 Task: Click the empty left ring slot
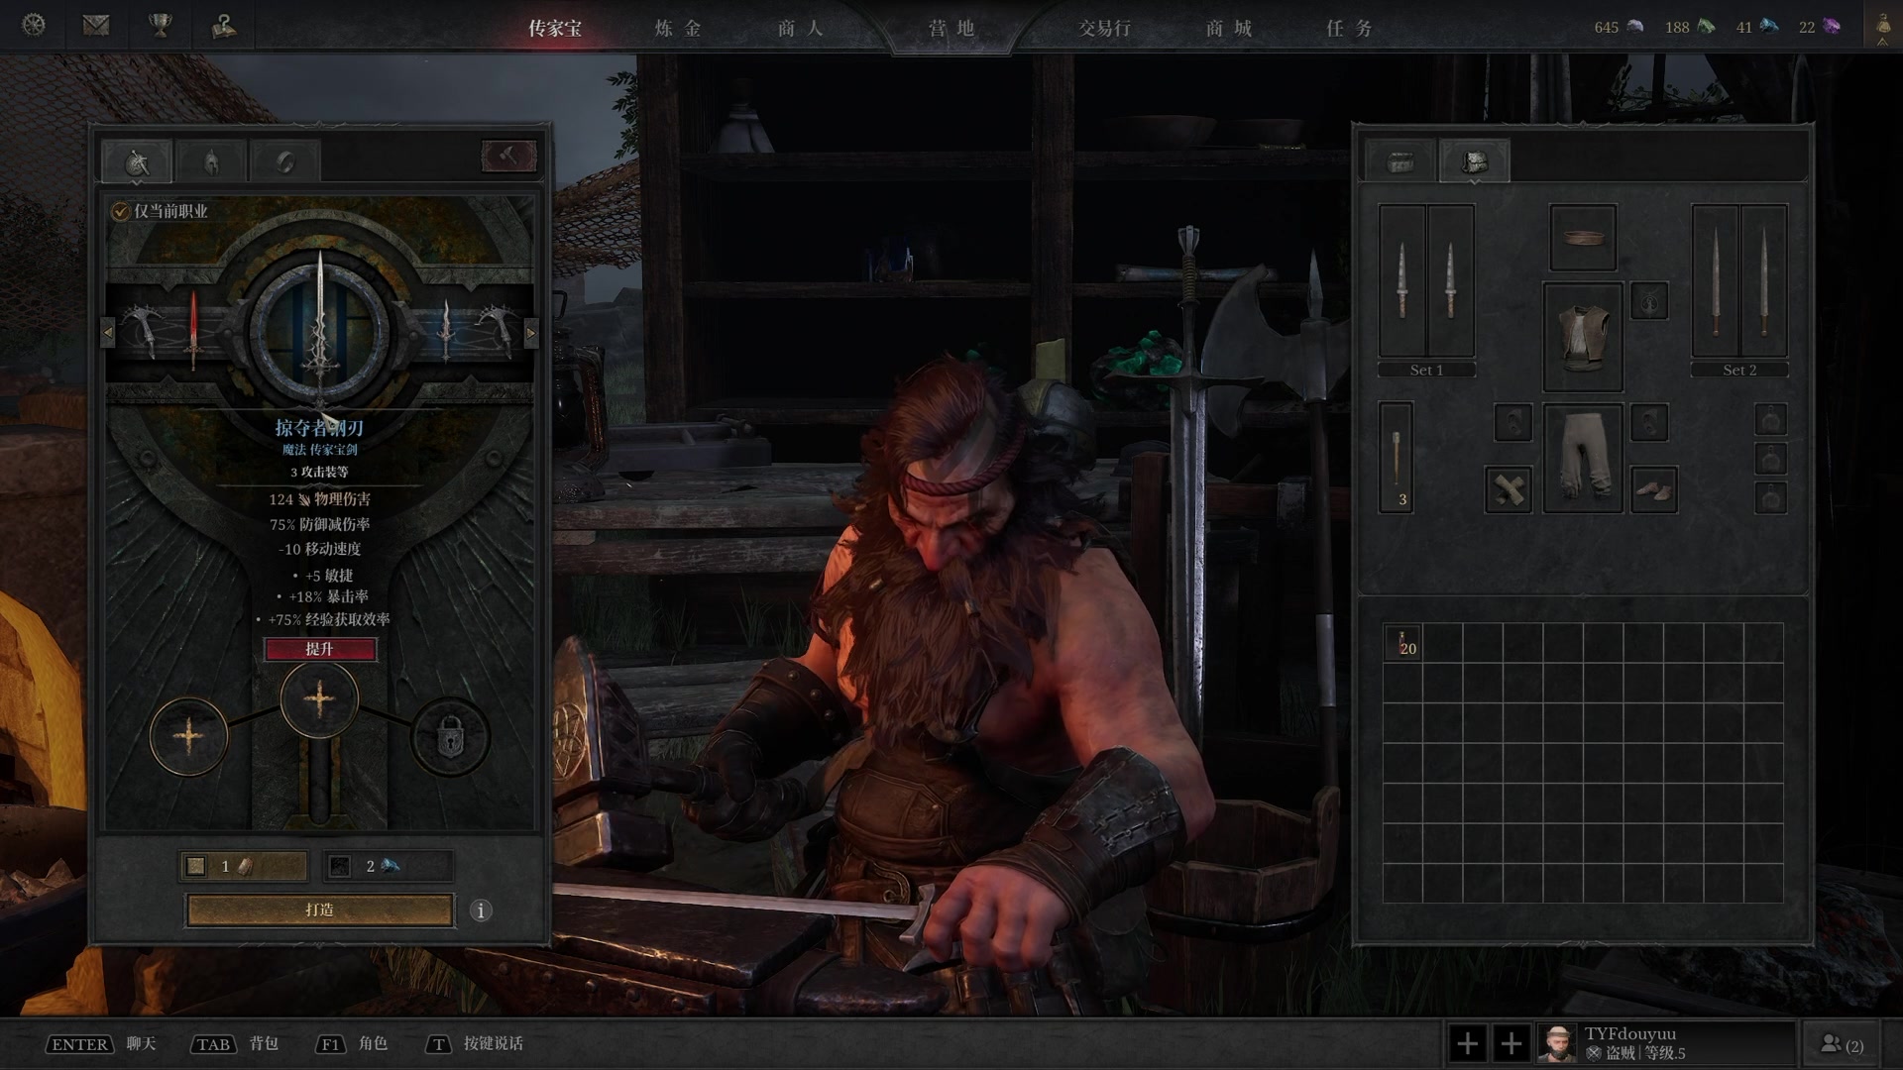[1513, 423]
